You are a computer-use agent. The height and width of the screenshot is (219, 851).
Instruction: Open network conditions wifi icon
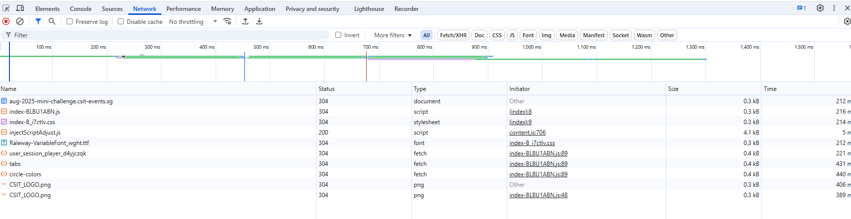pyautogui.click(x=228, y=21)
